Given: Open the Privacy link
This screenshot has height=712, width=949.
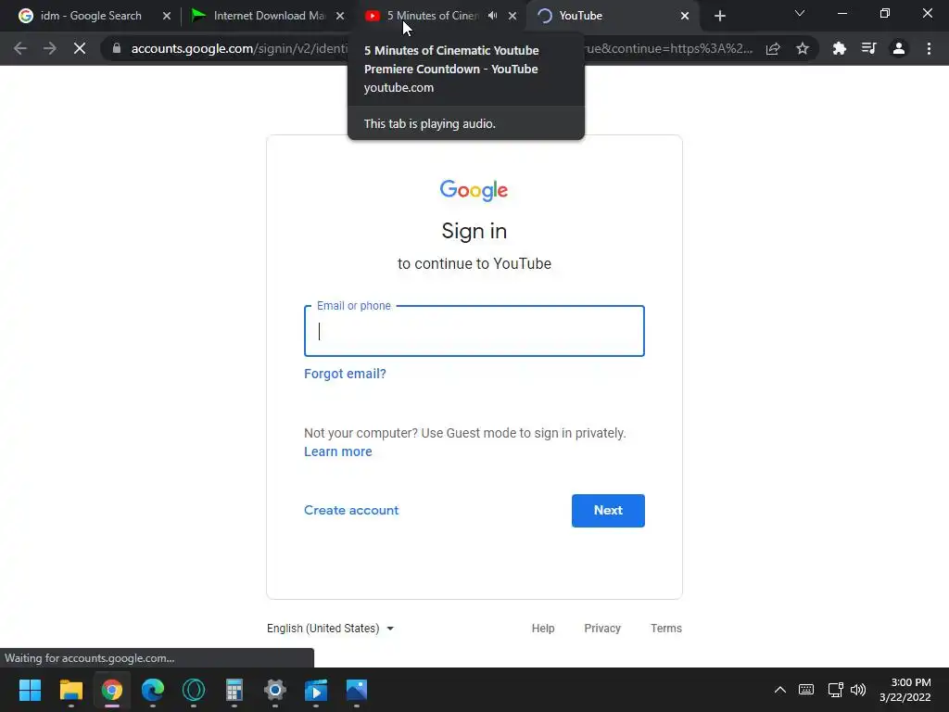Looking at the screenshot, I should click(602, 629).
